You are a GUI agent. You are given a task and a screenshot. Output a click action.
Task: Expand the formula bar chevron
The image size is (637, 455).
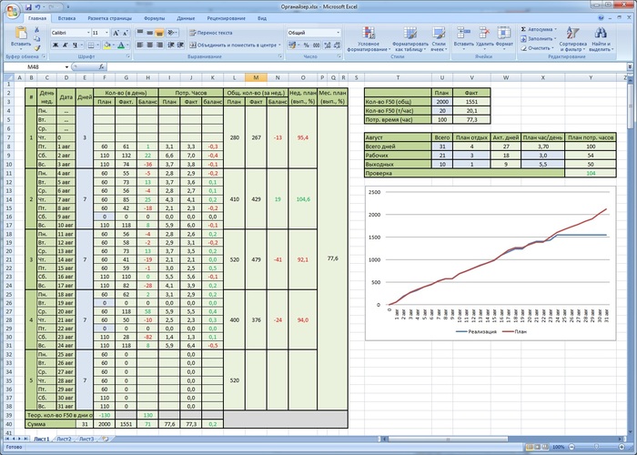[x=630, y=66]
